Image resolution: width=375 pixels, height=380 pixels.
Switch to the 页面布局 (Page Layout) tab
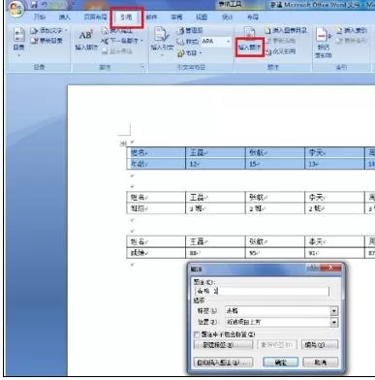(95, 17)
